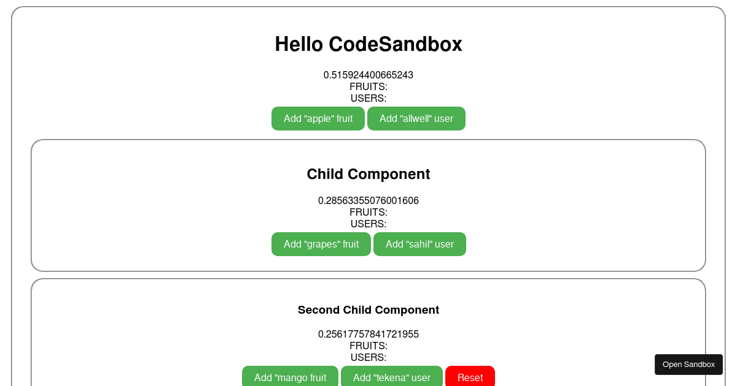Click the number 0.28563355076001606

point(368,200)
